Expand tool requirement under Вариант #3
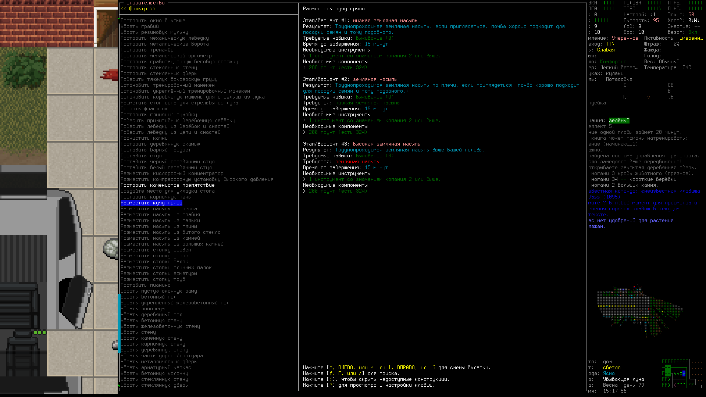 click(x=374, y=179)
